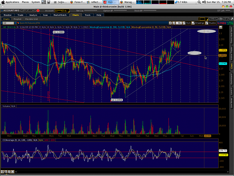Click the link arrows icon beside SYMBOLS
The image size is (234, 176).
(221, 19)
